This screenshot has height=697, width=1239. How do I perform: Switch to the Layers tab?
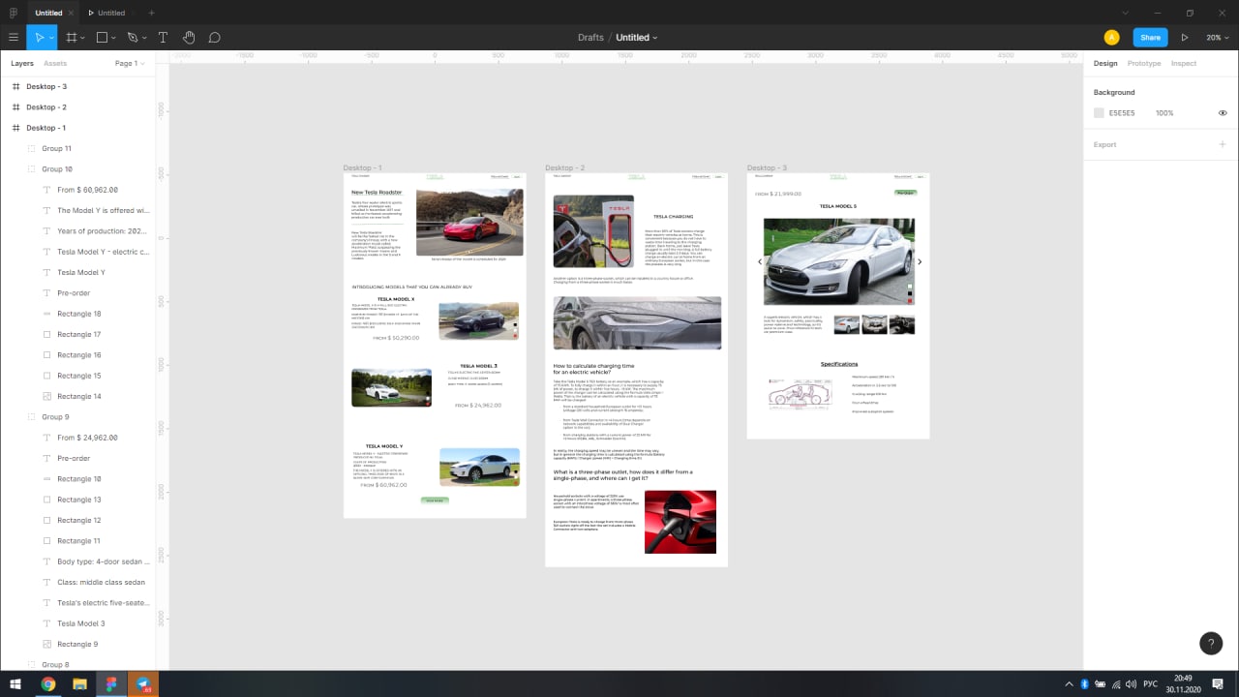pos(22,64)
